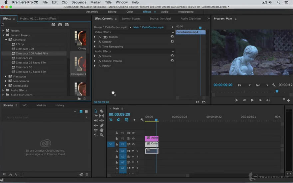Open Program Monitor button editor plus
This screenshot has height=183, width=293.
(x=289, y=100)
